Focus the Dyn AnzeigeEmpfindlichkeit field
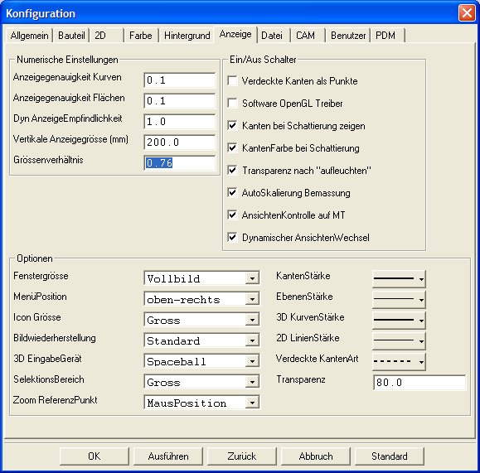This screenshot has height=473, width=480. [x=180, y=122]
